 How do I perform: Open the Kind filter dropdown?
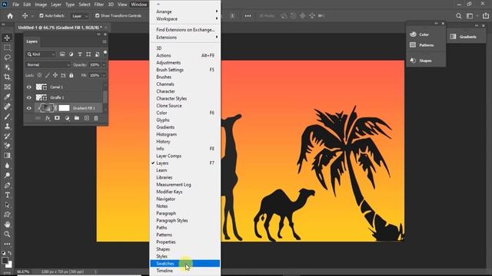[x=41, y=54]
